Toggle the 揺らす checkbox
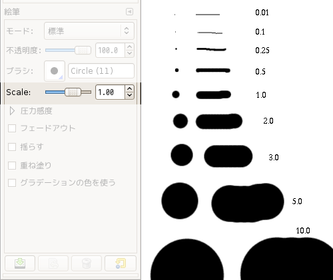The height and width of the screenshot is (280, 333). [12, 147]
